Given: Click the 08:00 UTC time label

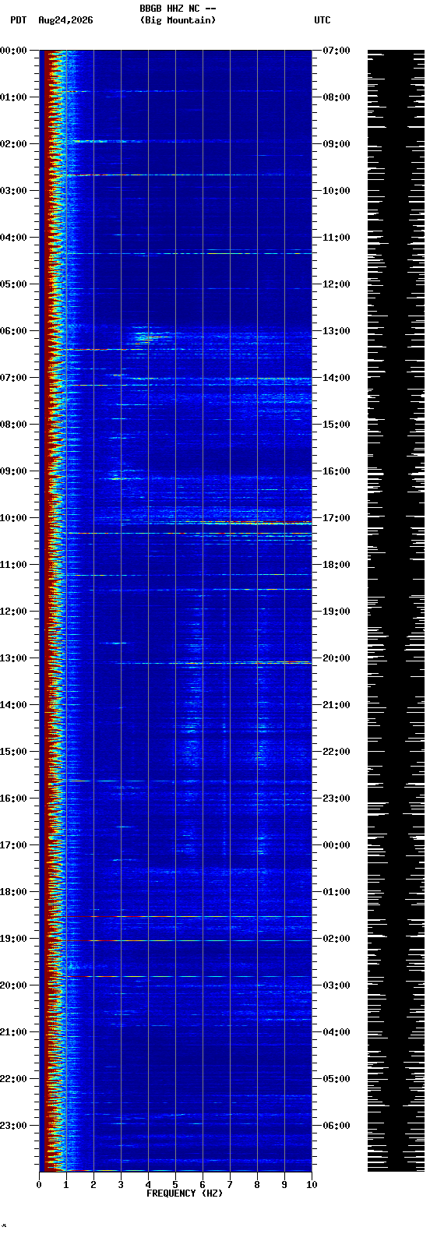Looking at the screenshot, I should pyautogui.click(x=337, y=97).
